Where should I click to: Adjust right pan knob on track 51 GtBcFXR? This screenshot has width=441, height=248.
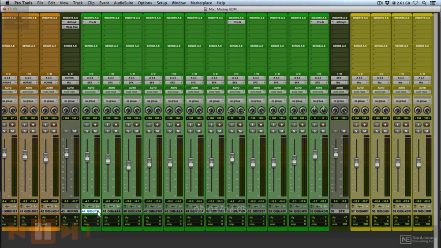tap(240, 111)
